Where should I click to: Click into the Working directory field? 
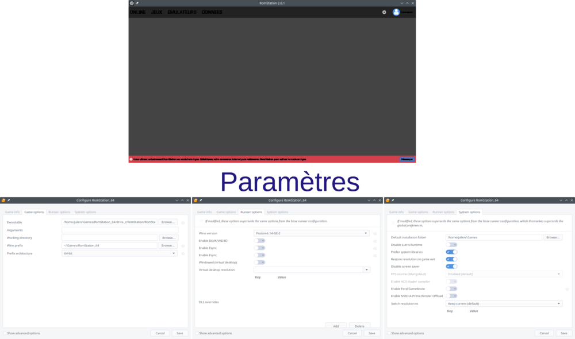[x=110, y=238]
